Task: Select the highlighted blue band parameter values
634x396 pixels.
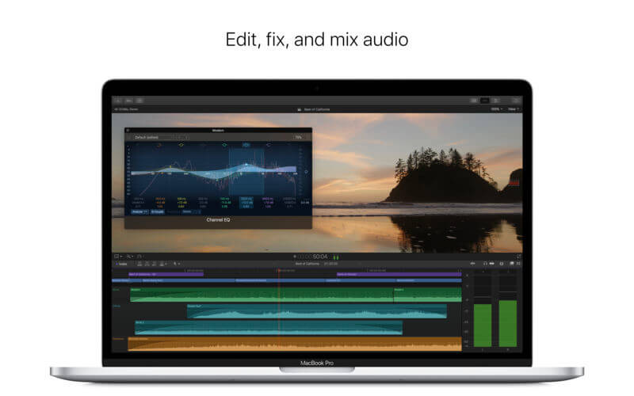Action: point(246,203)
